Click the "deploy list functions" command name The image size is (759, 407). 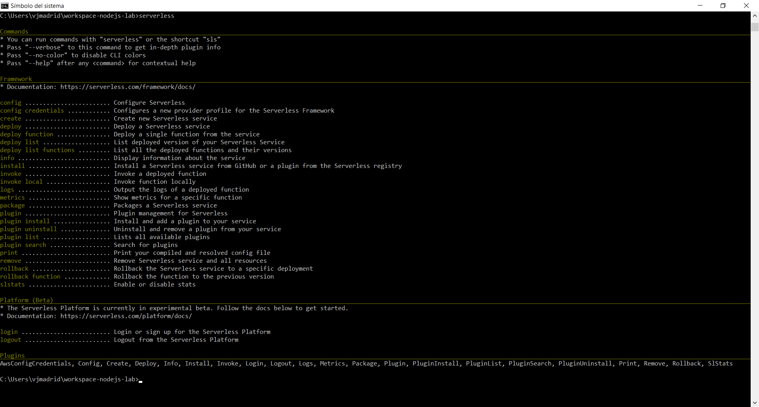[37, 150]
